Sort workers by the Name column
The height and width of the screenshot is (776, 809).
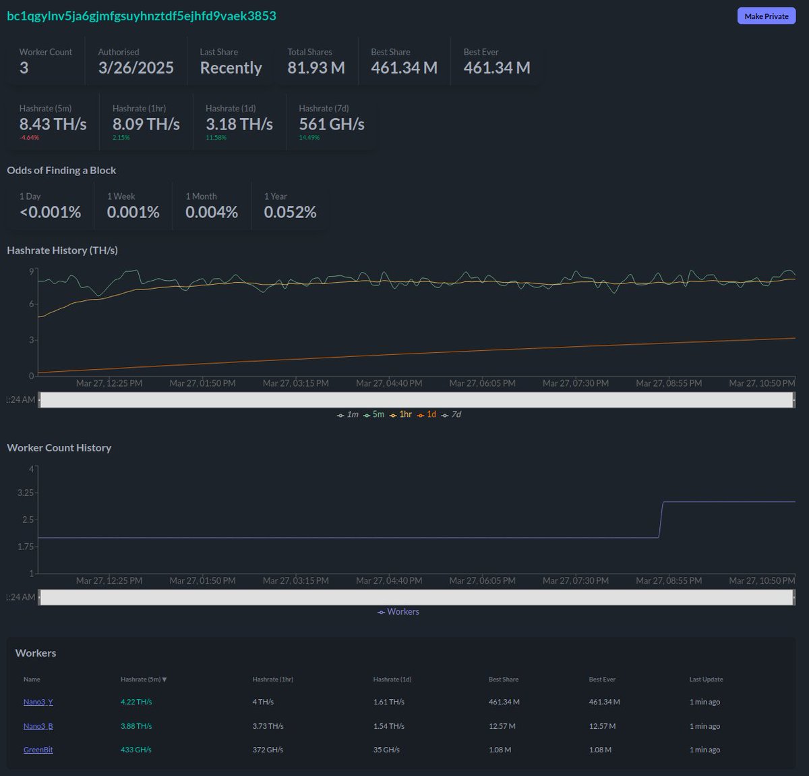point(32,680)
